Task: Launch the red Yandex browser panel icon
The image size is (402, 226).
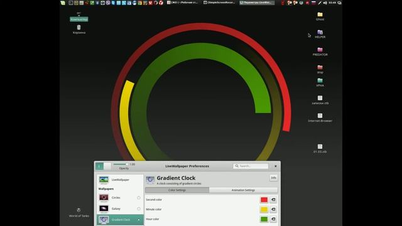Action: point(161,3)
